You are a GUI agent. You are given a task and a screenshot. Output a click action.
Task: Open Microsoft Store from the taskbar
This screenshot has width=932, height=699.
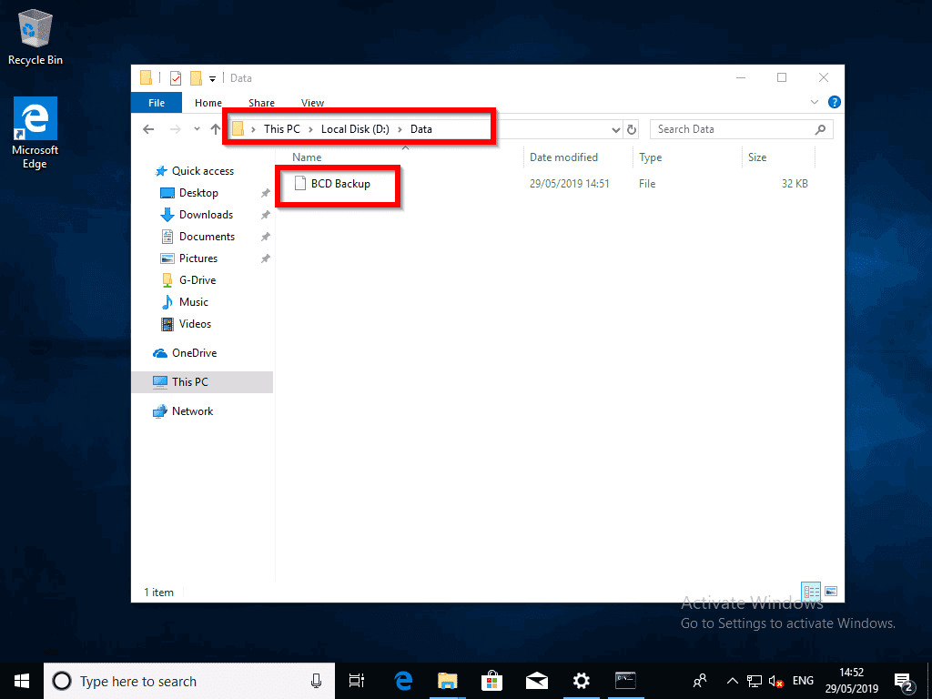coord(492,680)
